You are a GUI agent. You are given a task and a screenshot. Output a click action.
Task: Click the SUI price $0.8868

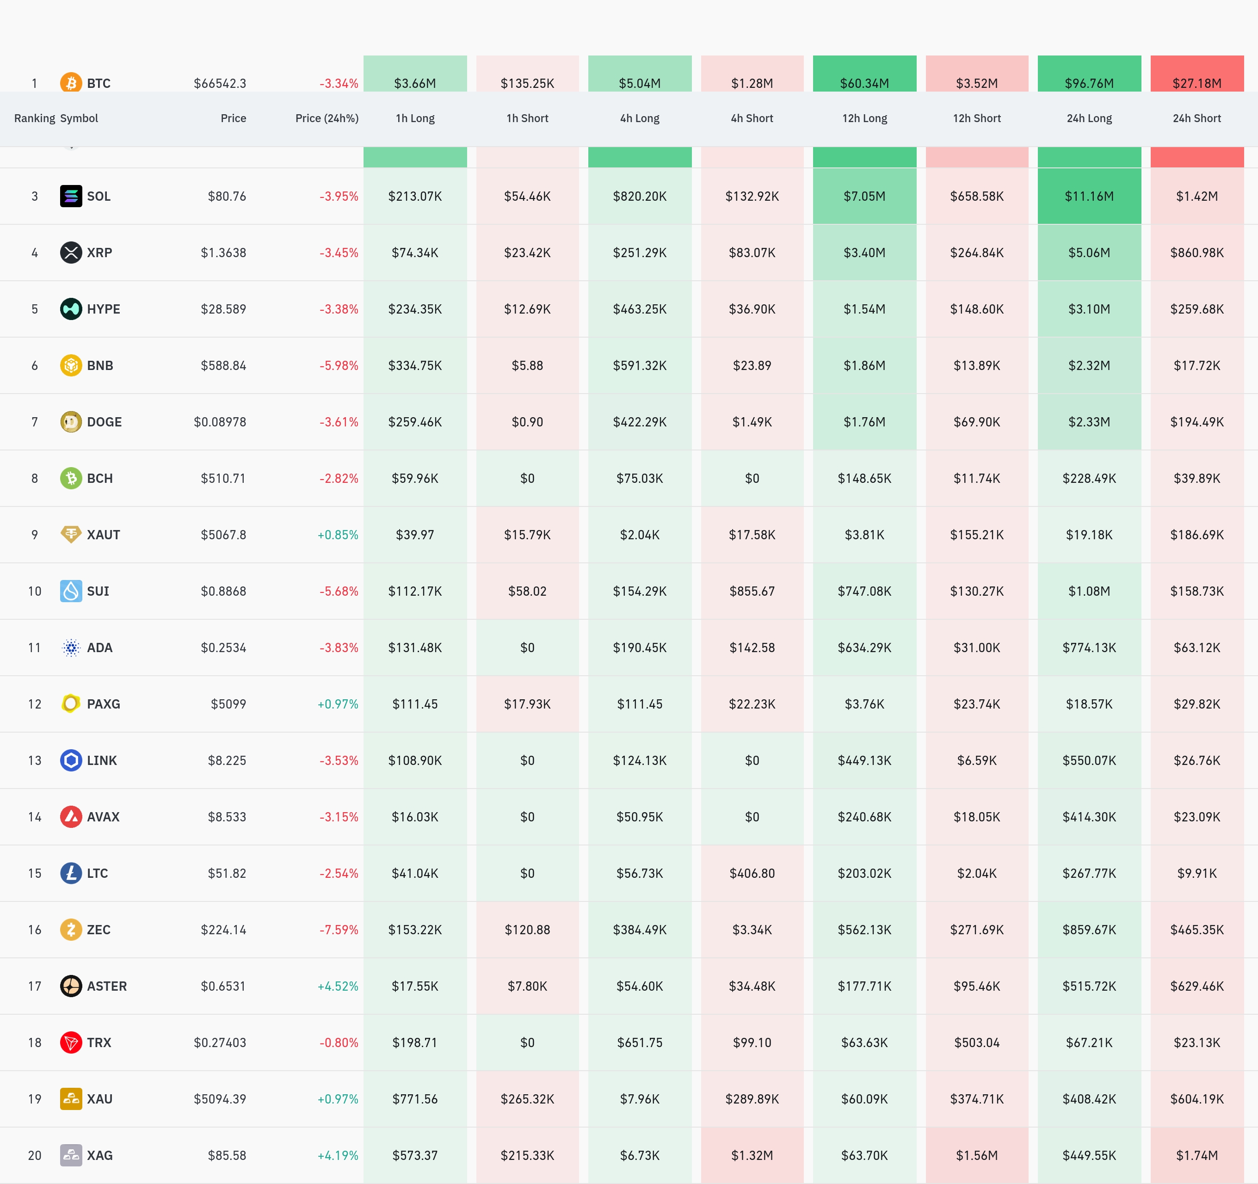[x=223, y=591]
